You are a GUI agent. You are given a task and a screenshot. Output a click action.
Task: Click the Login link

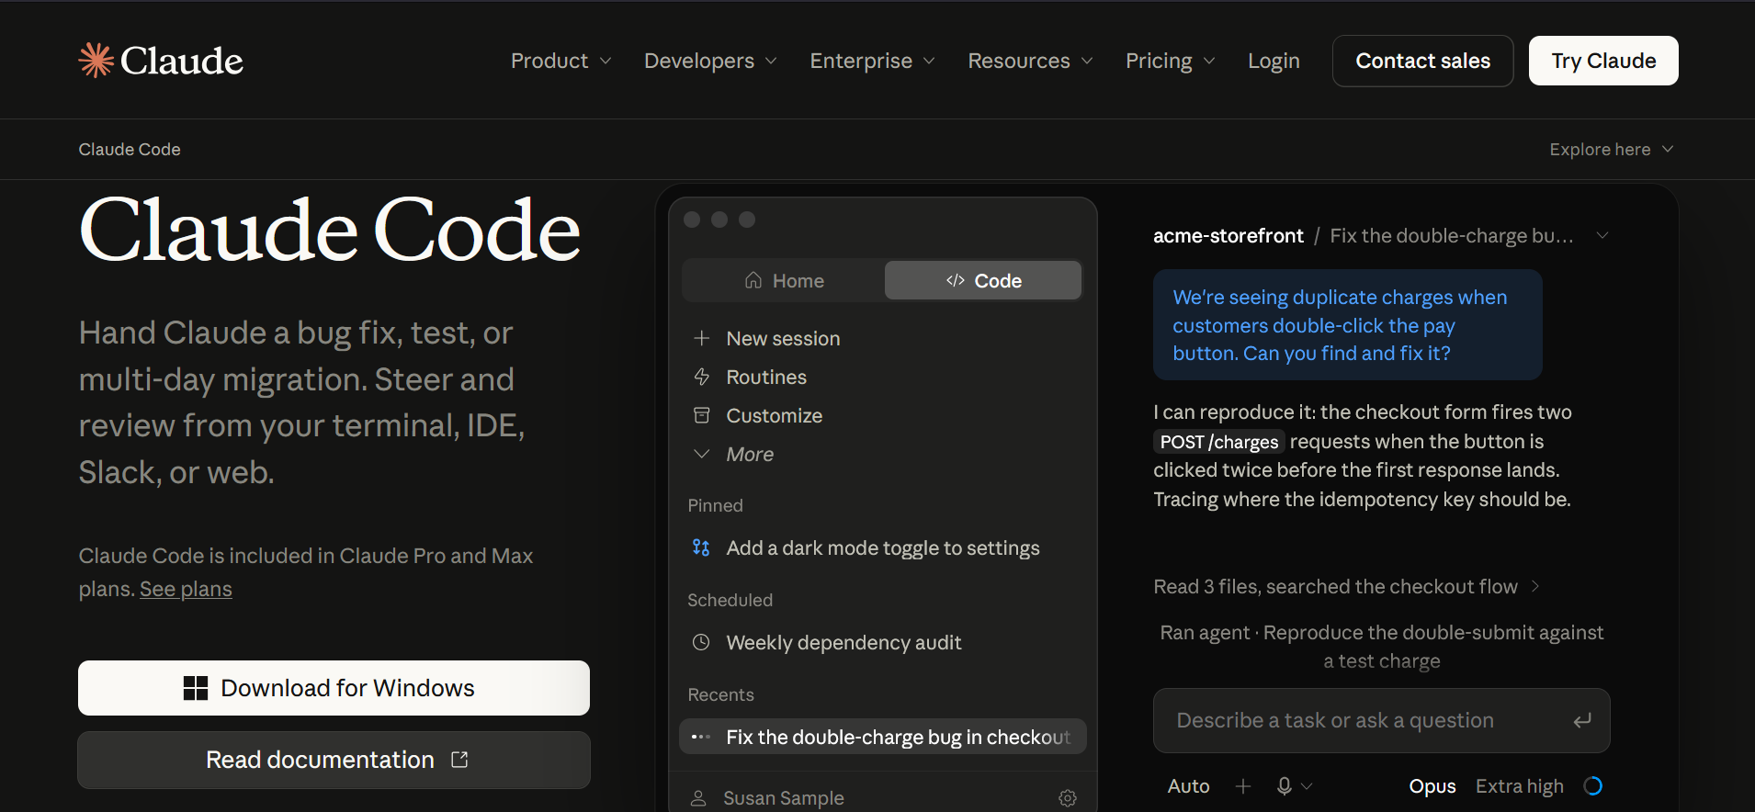click(x=1274, y=61)
